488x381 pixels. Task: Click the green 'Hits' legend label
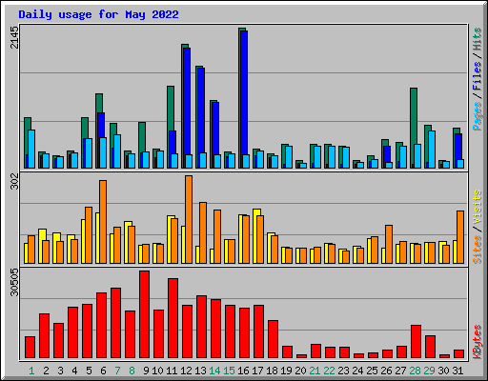pos(477,39)
